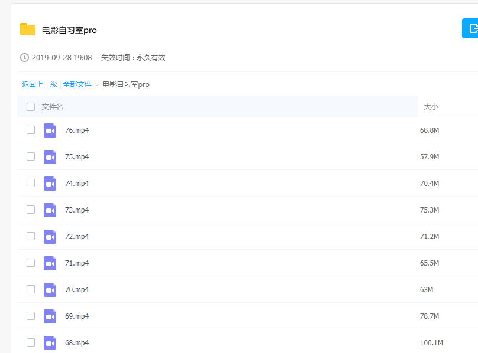This screenshot has height=353, width=478.
Task: Open the 全部文件 breadcrumb link
Action: tap(77, 84)
